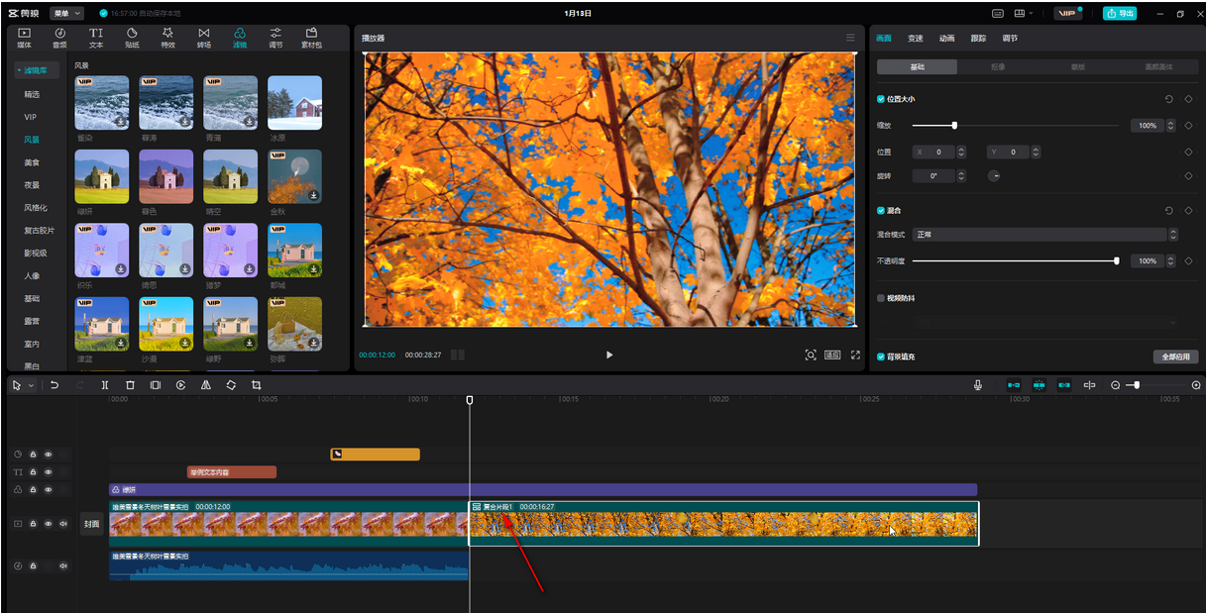Click the VIP button in the title bar
The image size is (1206, 613).
click(1067, 13)
